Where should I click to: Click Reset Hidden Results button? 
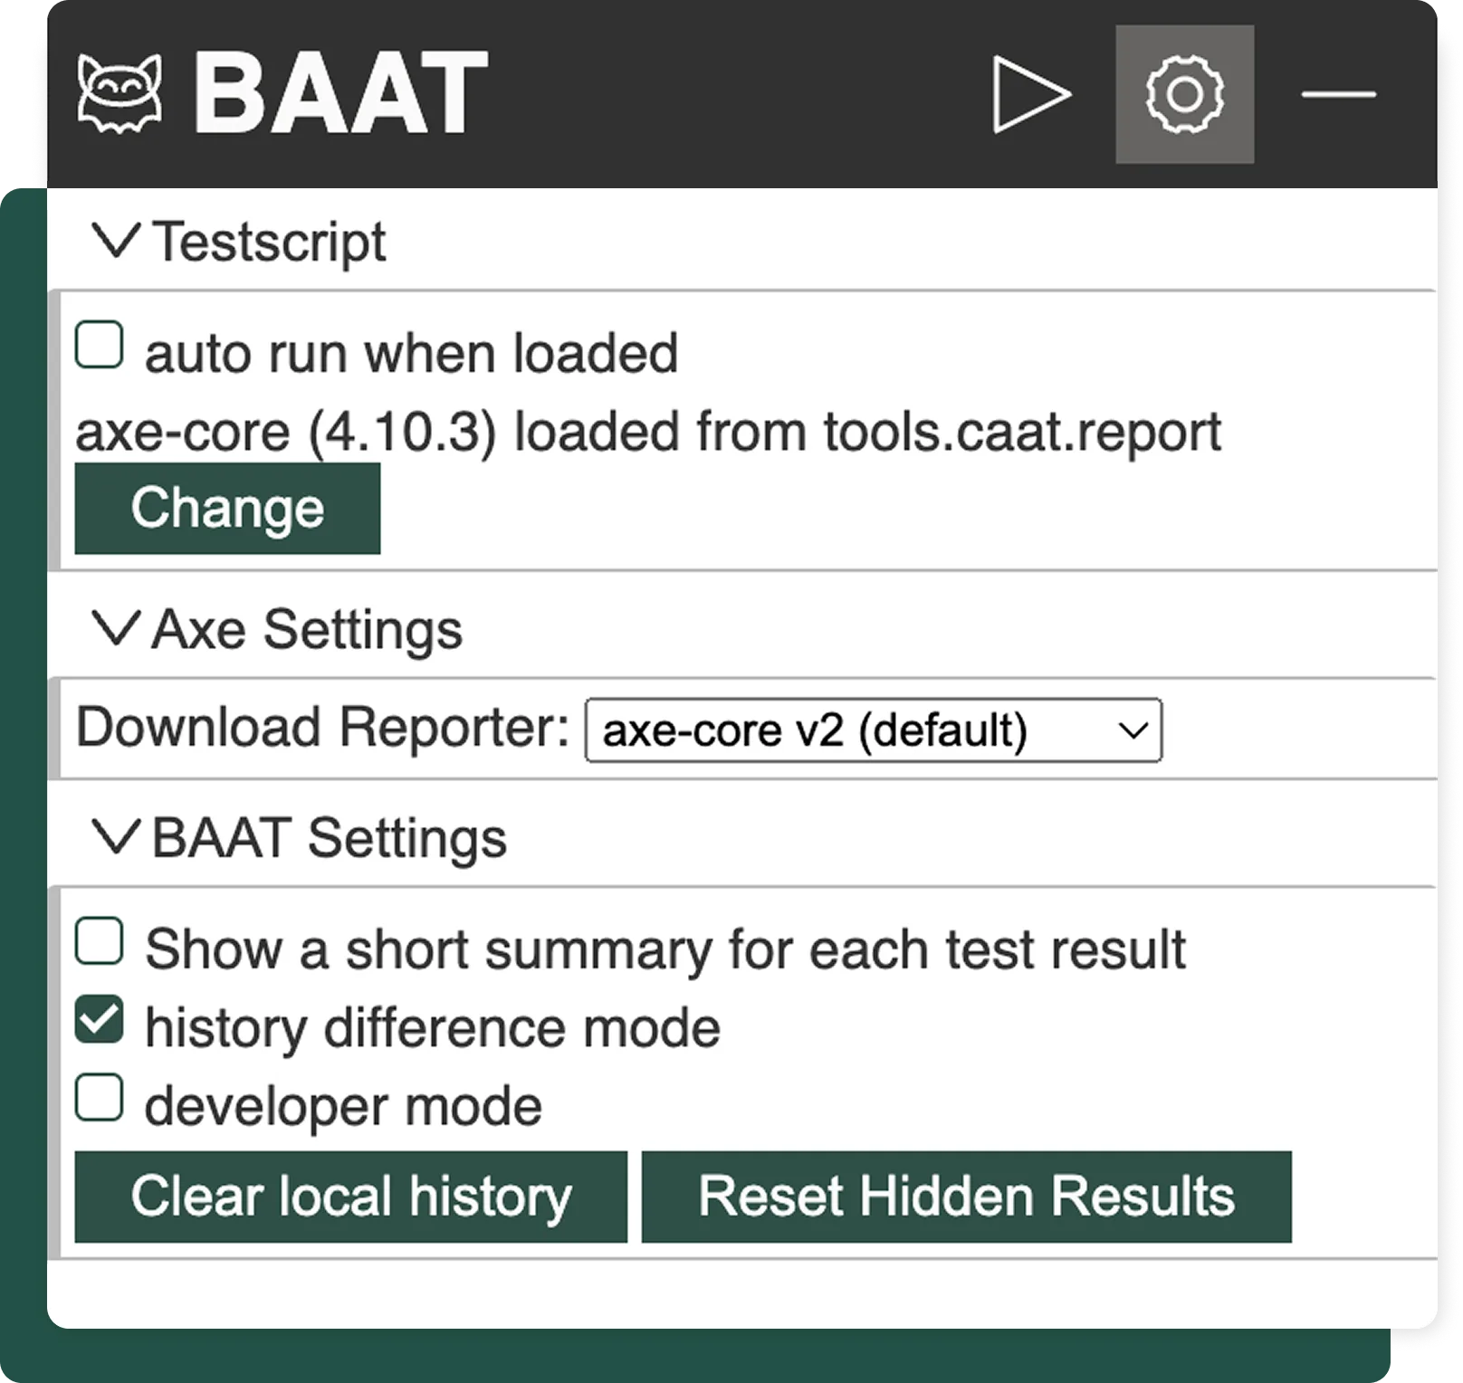click(966, 1197)
